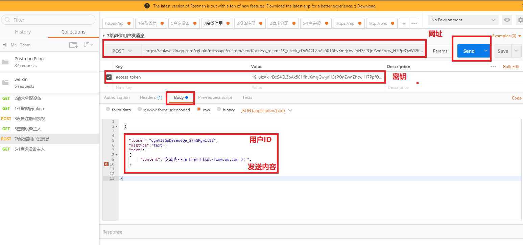Click the warning icon in the update banner
Viewport: 523px width, 245px height.
pos(147,6)
